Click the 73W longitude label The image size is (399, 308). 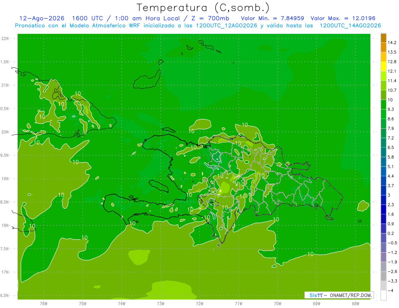coord(161,303)
